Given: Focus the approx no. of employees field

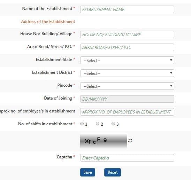Looking at the screenshot, I should (x=127, y=112).
